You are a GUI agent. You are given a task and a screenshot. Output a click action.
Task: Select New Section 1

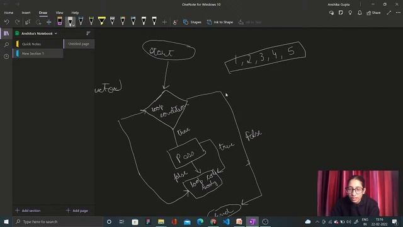coord(38,54)
